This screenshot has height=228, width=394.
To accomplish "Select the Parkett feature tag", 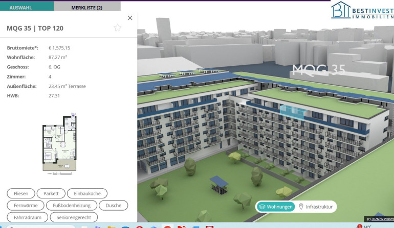I will [x=51, y=193].
